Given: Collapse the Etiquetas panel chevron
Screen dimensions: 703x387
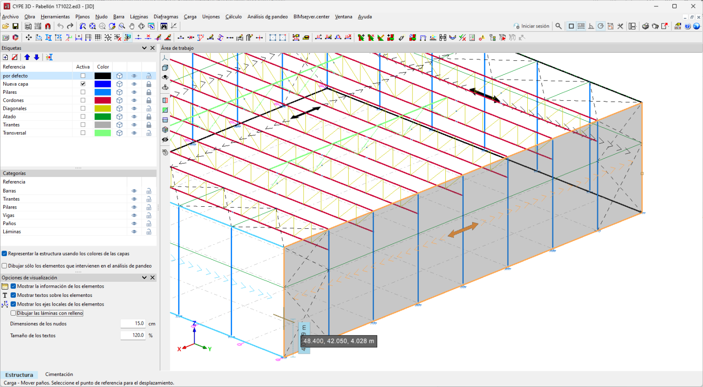Looking at the screenshot, I should point(145,48).
